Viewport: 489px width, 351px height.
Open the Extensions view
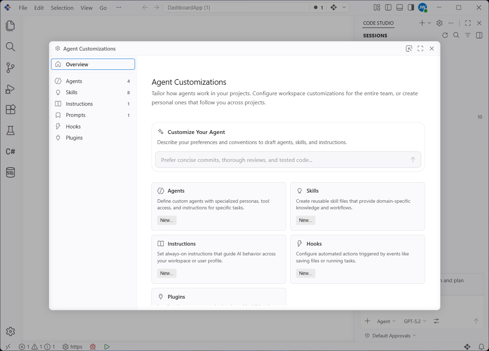tap(10, 110)
